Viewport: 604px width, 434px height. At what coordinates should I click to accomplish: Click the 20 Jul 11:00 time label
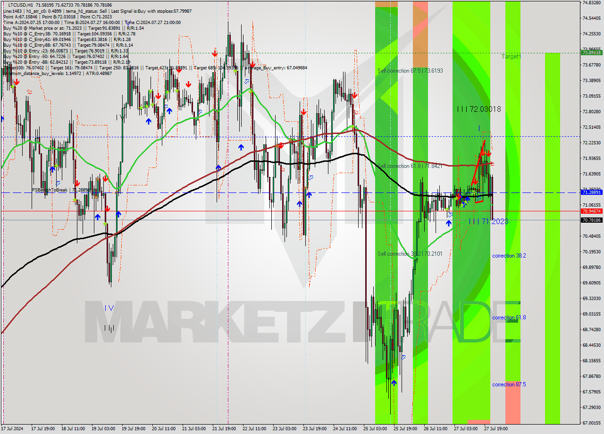pyautogui.click(x=163, y=429)
